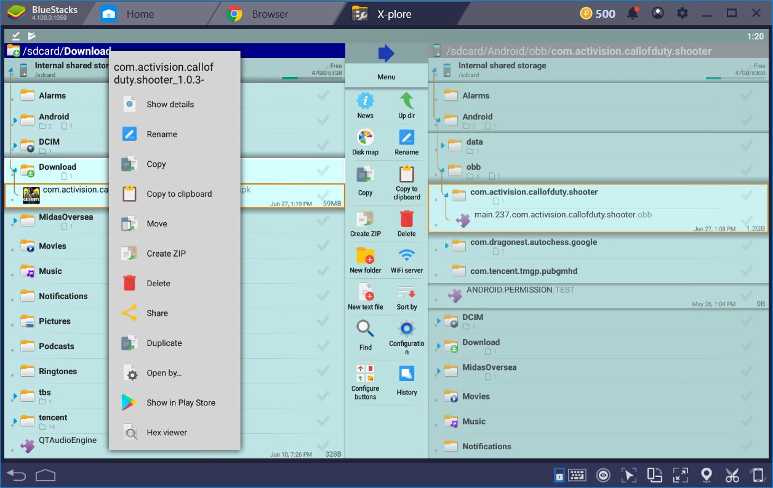Create a New folder from Menu panel

[x=366, y=260]
